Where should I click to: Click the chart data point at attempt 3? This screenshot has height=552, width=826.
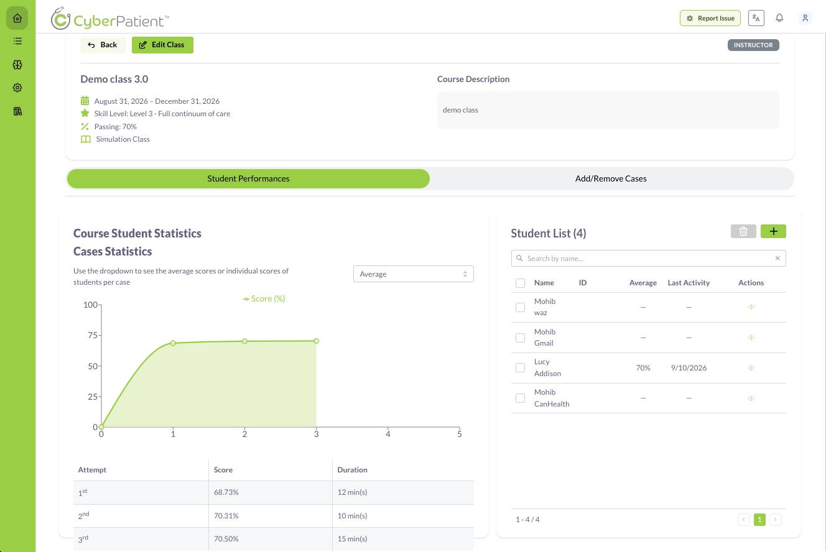point(316,341)
